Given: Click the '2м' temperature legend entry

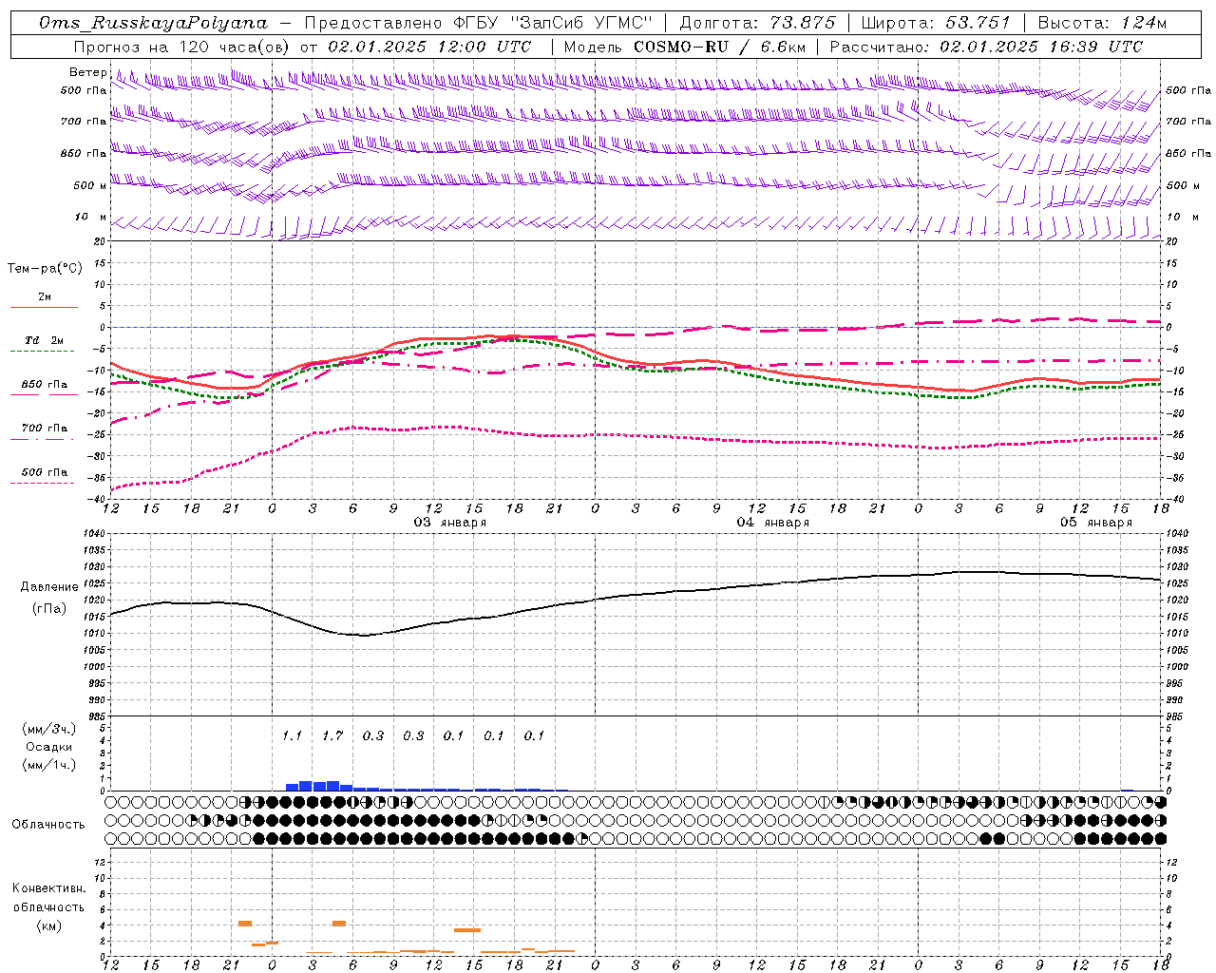Looking at the screenshot, I should click(45, 297).
